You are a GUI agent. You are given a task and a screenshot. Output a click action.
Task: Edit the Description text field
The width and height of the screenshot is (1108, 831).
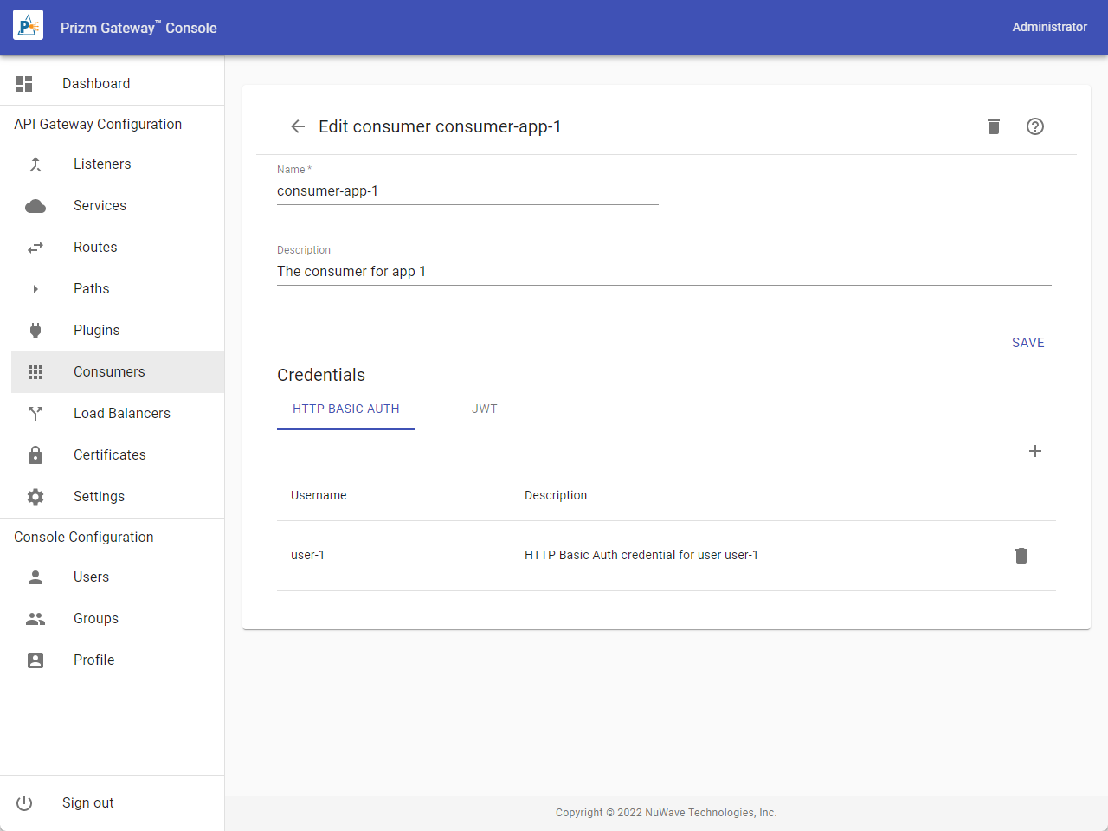point(663,272)
